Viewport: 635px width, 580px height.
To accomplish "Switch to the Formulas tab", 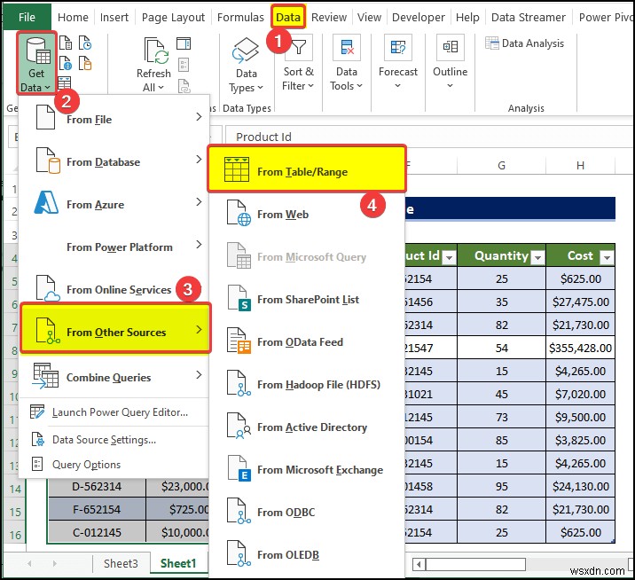I will click(240, 17).
